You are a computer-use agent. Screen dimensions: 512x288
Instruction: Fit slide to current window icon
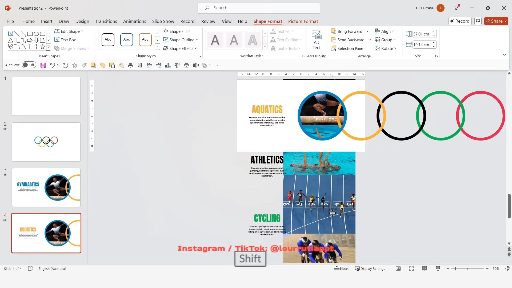click(508, 269)
